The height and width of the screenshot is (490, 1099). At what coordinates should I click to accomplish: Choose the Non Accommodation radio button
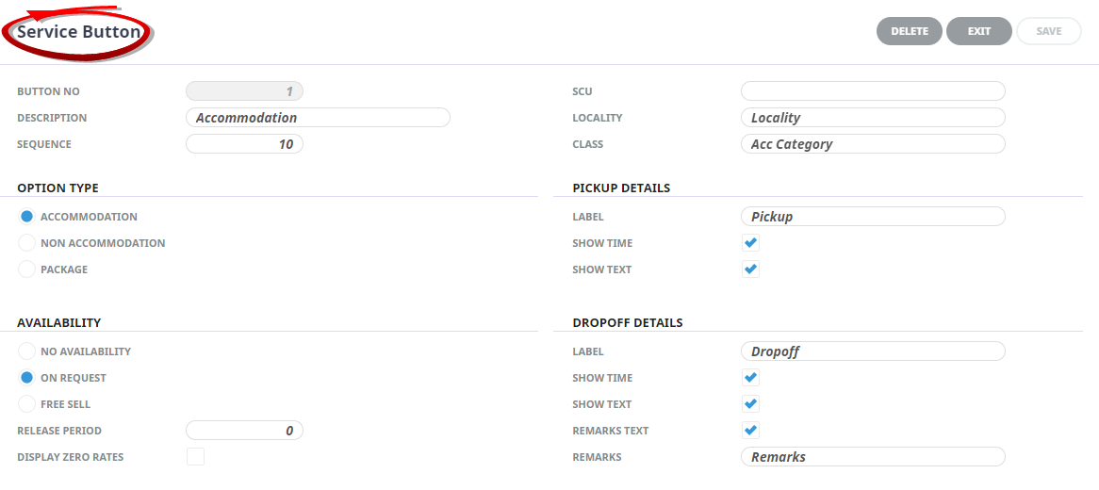(26, 243)
